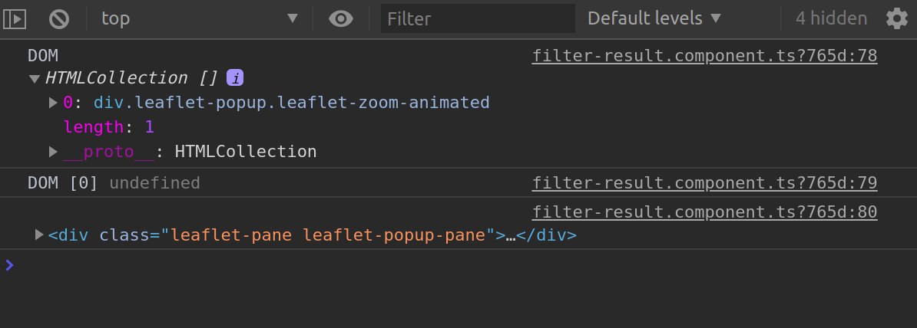Open console settings gear icon

click(x=896, y=18)
